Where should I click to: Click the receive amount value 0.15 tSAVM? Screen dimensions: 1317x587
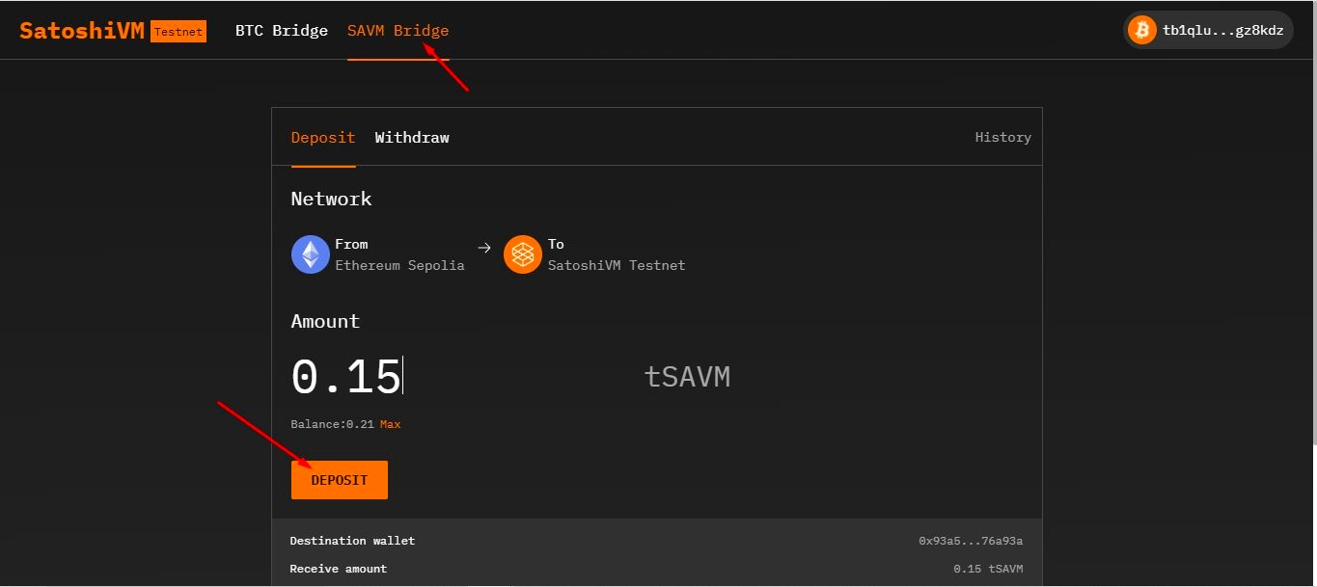pos(988,569)
